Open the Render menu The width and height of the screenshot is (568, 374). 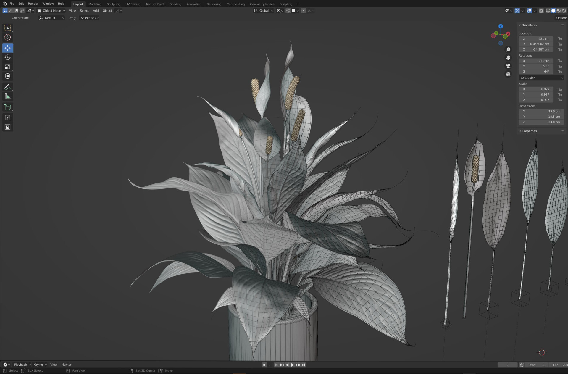click(33, 4)
